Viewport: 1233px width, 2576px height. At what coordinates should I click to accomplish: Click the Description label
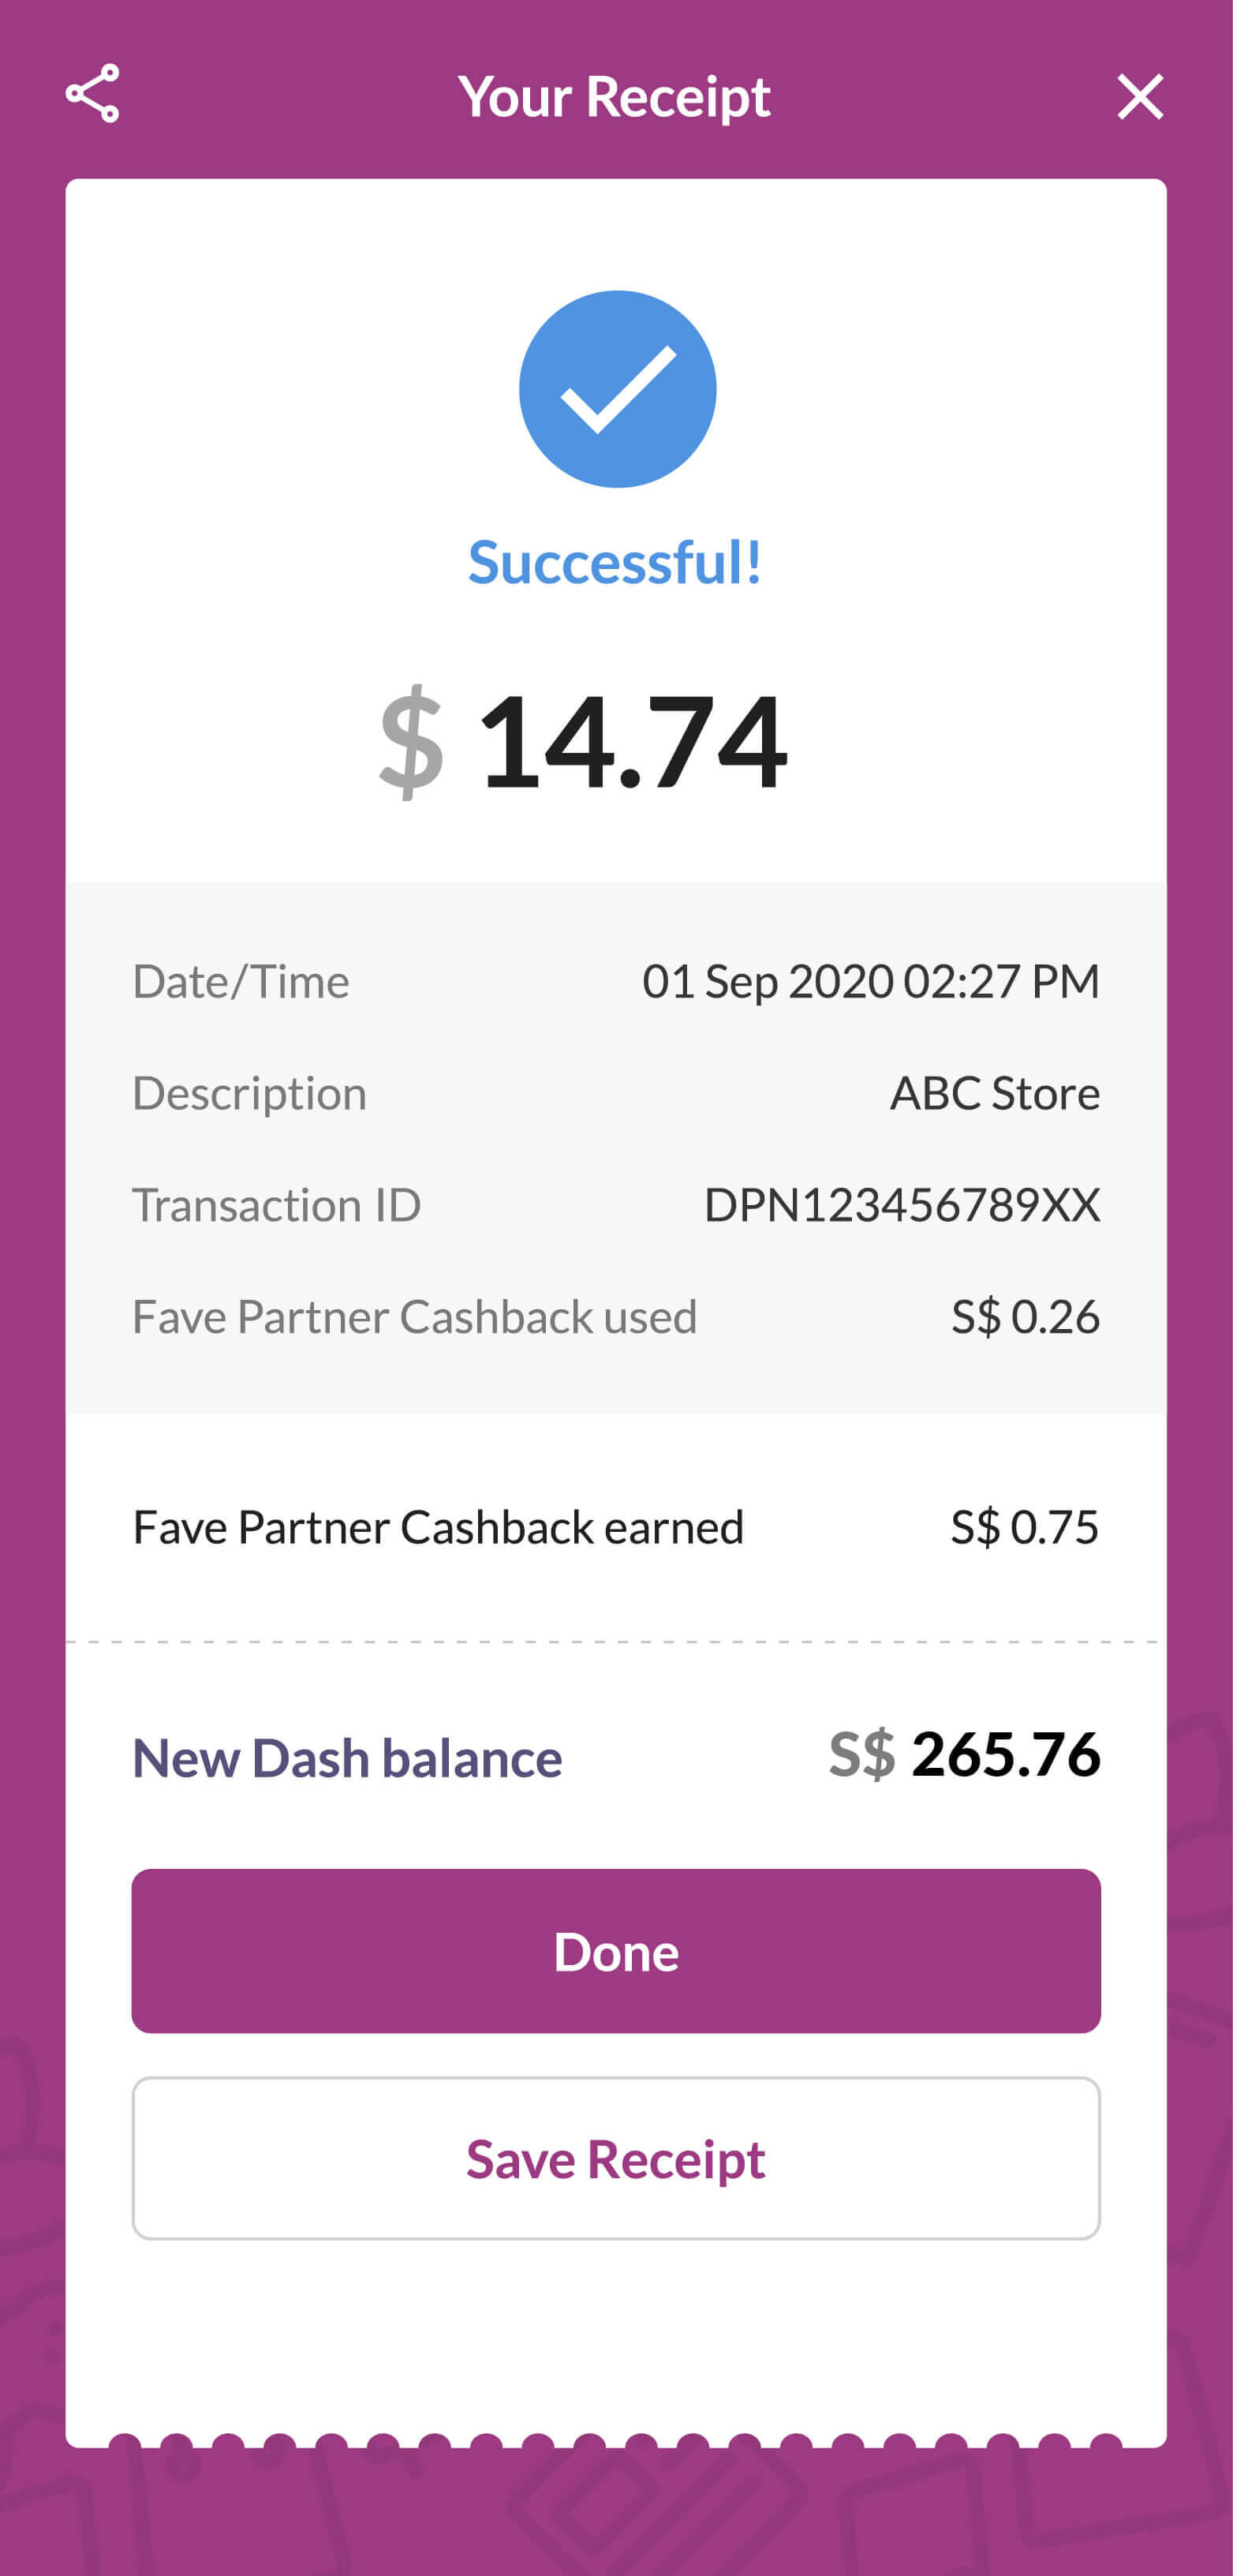pyautogui.click(x=250, y=1093)
